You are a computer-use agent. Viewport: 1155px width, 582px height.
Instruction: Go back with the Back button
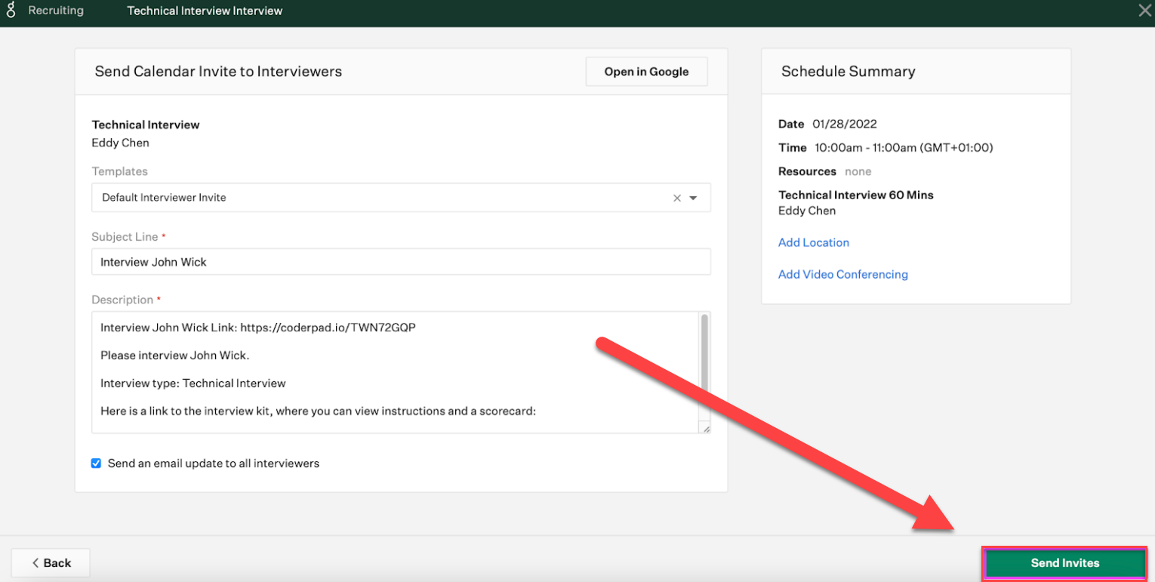(51, 562)
